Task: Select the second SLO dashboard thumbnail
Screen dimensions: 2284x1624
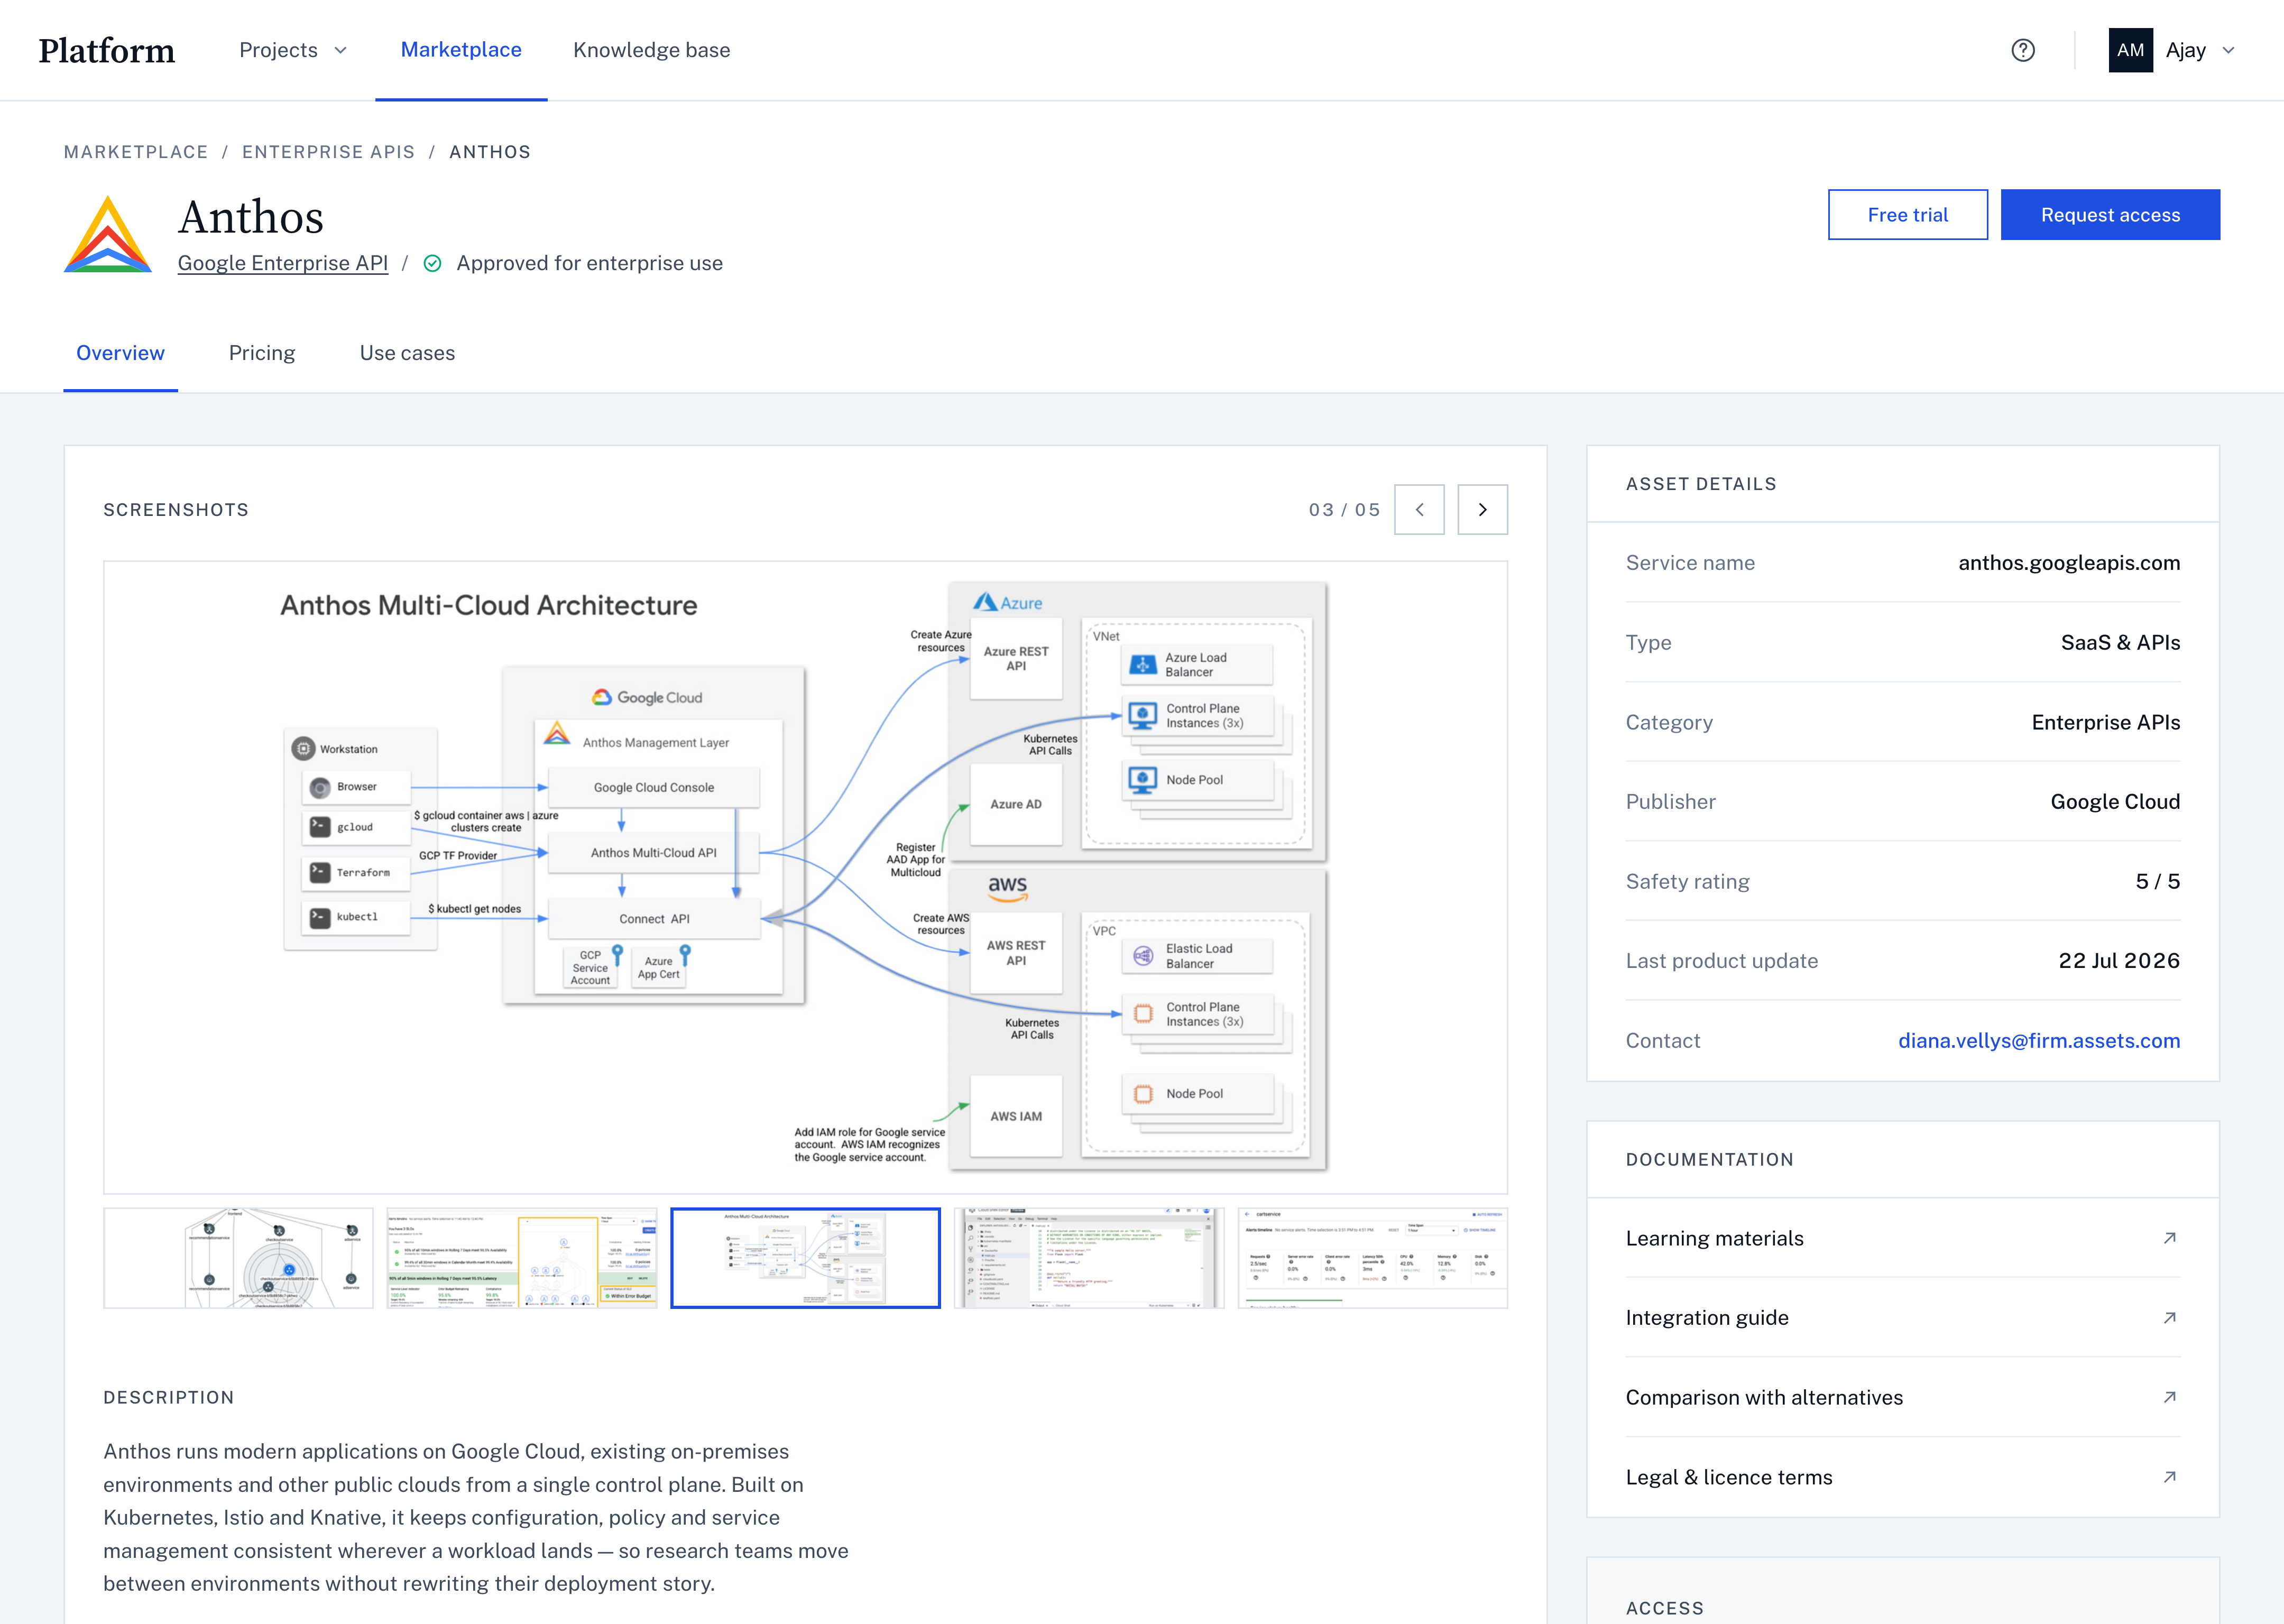Action: [522, 1258]
